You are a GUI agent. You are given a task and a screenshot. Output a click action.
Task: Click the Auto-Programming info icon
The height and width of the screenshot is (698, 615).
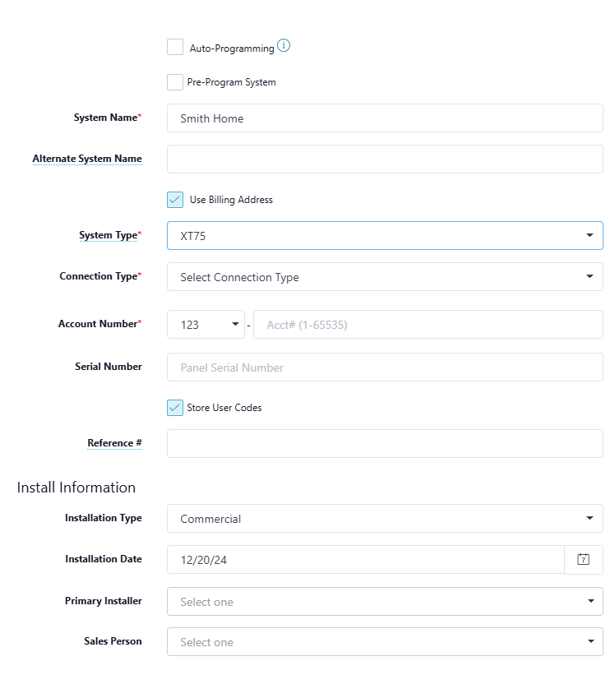[283, 46]
